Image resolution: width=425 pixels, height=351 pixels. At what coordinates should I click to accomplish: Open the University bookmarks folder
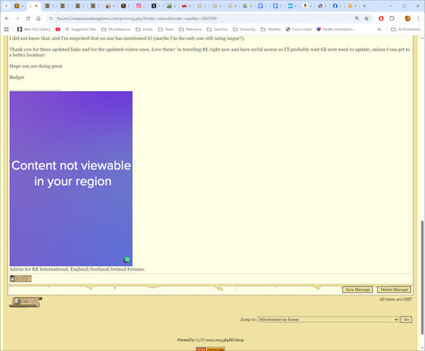[244, 29]
